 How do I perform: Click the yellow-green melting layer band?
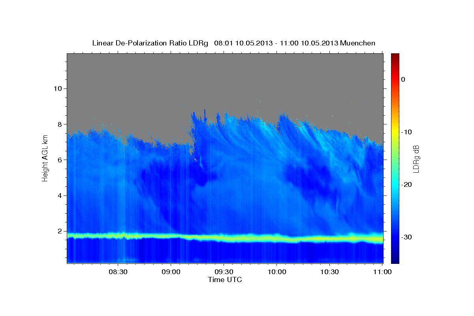coord(225,237)
